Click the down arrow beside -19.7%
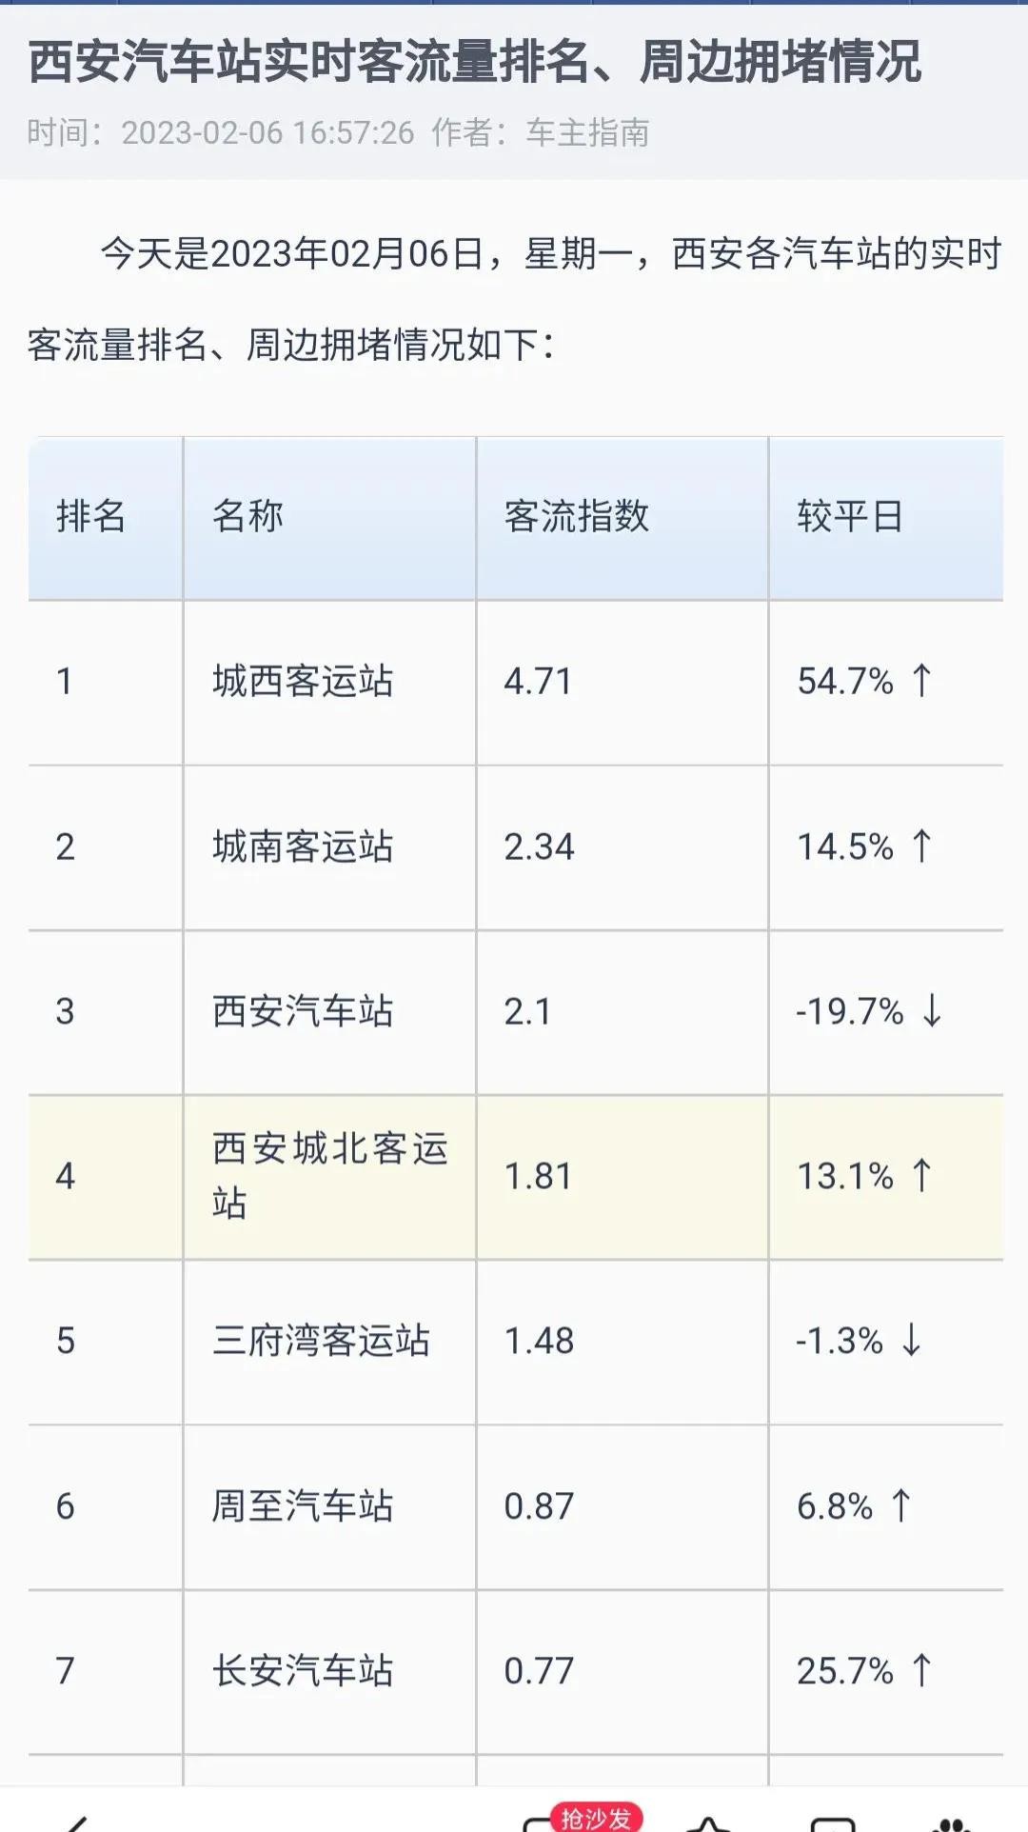The image size is (1028, 1832). tap(933, 1011)
